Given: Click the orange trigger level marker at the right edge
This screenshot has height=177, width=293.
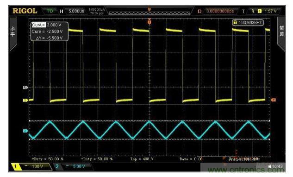Looking at the screenshot, I should coord(274,100).
